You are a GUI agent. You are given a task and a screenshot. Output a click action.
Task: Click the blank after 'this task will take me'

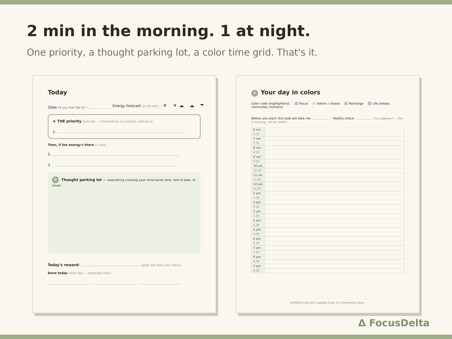[320, 119]
